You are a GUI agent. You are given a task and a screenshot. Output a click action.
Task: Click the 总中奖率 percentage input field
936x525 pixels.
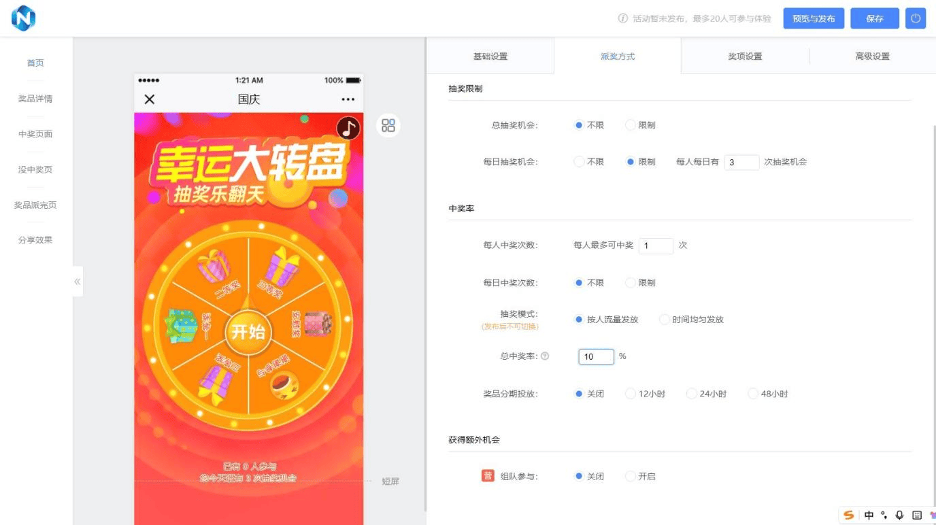click(x=595, y=356)
